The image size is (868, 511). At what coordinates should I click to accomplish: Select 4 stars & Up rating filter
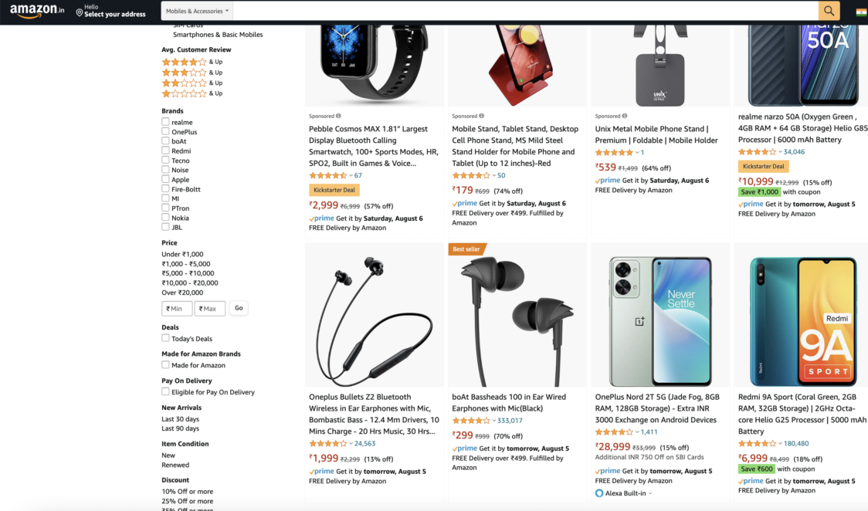pyautogui.click(x=192, y=62)
